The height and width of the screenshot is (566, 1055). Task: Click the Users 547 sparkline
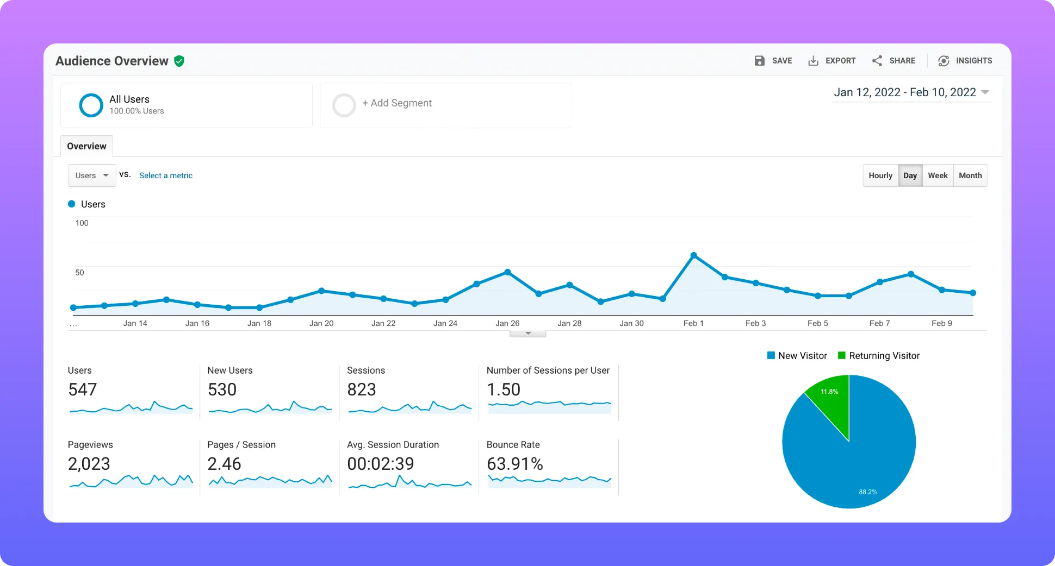coord(131,407)
